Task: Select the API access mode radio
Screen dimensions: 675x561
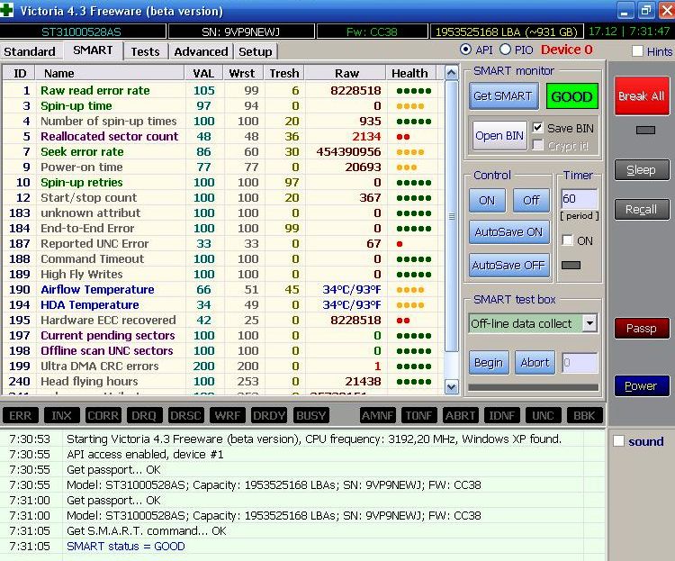Action: 465,50
